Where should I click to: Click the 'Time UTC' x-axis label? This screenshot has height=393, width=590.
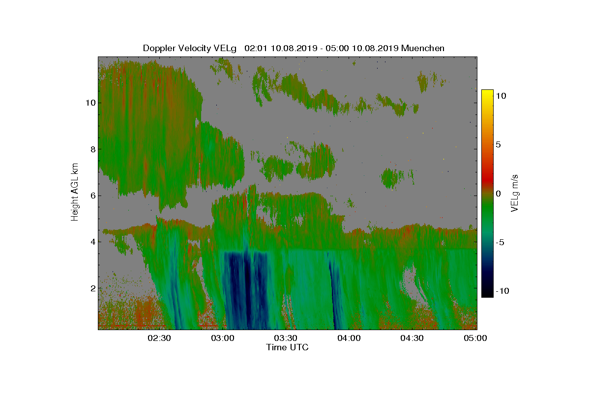point(288,347)
